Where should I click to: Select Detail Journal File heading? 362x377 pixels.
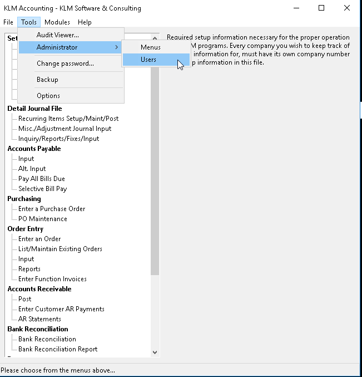34,109
